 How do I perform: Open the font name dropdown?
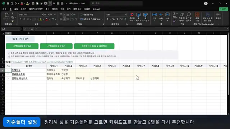pyautogui.click(x=42, y=15)
